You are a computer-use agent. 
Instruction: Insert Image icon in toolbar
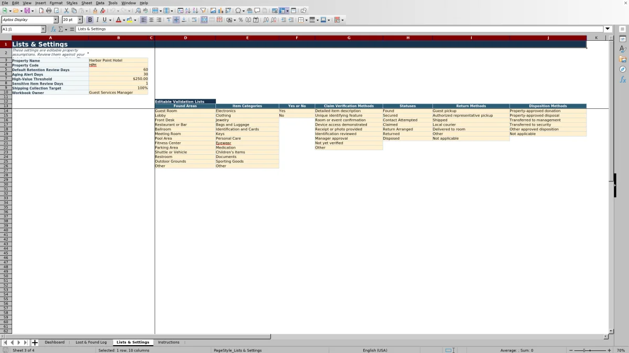click(213, 10)
